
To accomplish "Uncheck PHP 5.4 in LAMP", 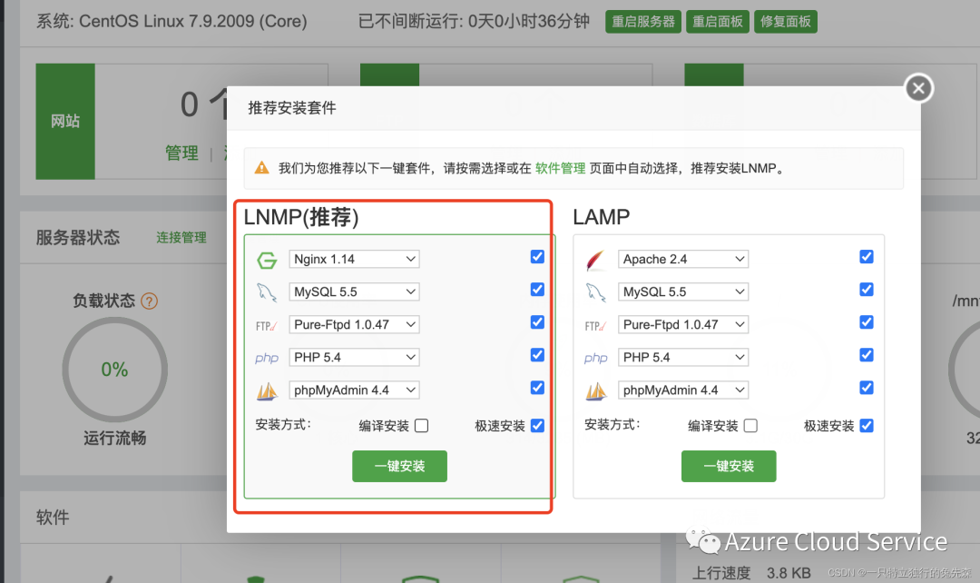I will point(867,355).
